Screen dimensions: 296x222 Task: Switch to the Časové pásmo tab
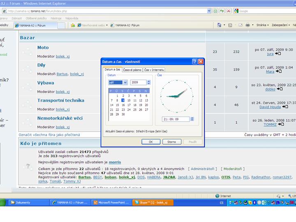pos(132,70)
